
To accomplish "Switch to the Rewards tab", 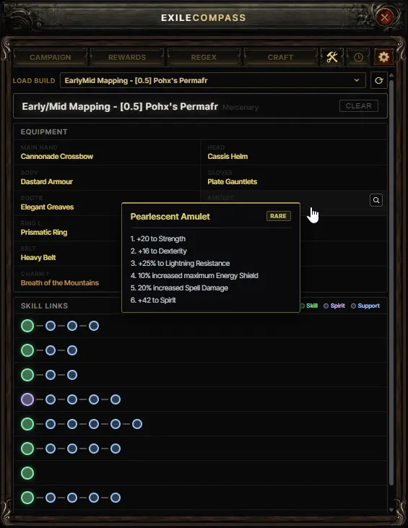I will pyautogui.click(x=127, y=57).
